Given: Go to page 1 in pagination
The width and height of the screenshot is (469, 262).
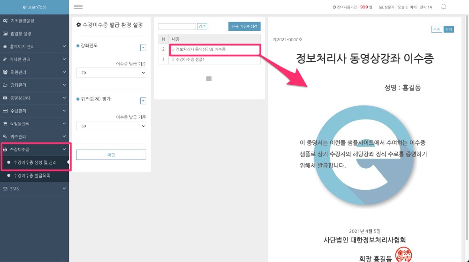Looking at the screenshot, I should (209, 79).
